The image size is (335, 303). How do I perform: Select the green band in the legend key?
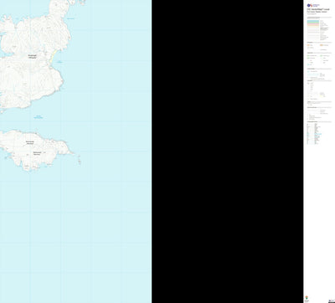313,23
